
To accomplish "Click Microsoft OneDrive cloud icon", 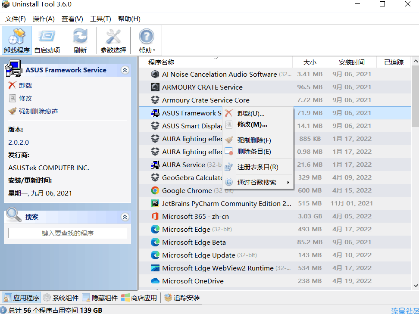I will tap(155, 281).
